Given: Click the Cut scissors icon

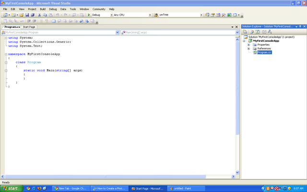Looking at the screenshot, I should (x=39, y=15).
